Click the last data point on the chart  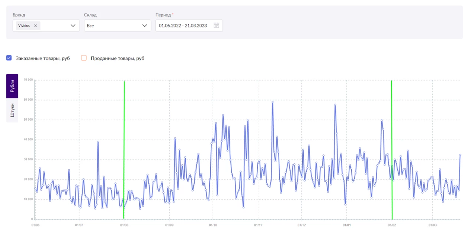click(460, 155)
